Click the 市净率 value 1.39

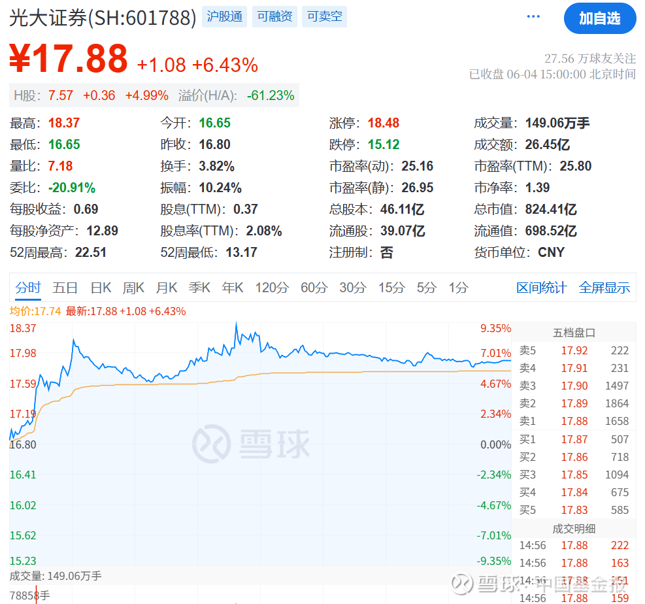pos(537,188)
